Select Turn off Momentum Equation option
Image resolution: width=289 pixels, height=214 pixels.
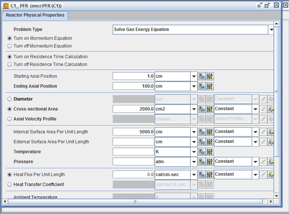(x=10, y=46)
